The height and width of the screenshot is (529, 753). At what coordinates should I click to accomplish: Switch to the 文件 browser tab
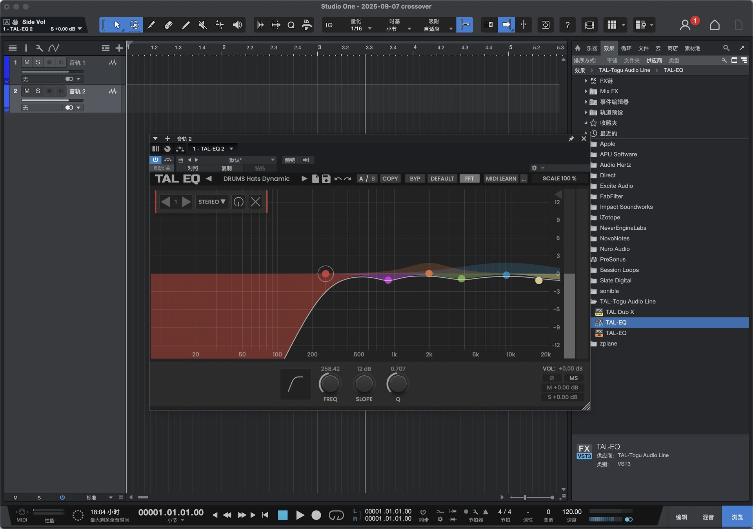point(643,48)
